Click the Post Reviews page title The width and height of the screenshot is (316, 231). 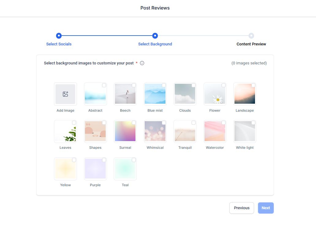pos(155,8)
